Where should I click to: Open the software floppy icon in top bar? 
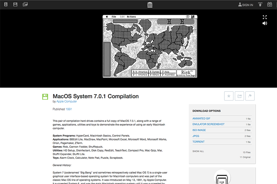(x=15, y=4)
